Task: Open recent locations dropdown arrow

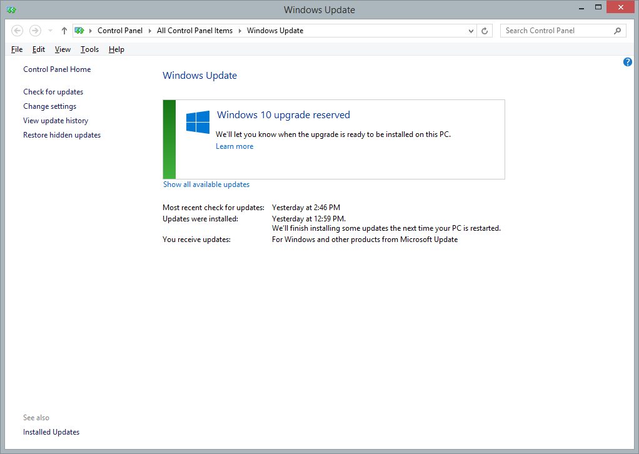Action: coord(50,31)
